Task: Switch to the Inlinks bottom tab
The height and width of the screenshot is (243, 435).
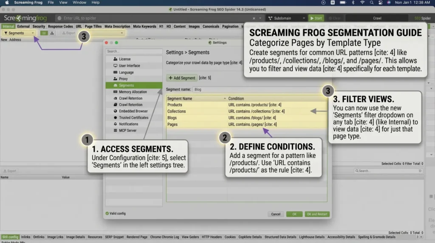Action: pos(25,237)
